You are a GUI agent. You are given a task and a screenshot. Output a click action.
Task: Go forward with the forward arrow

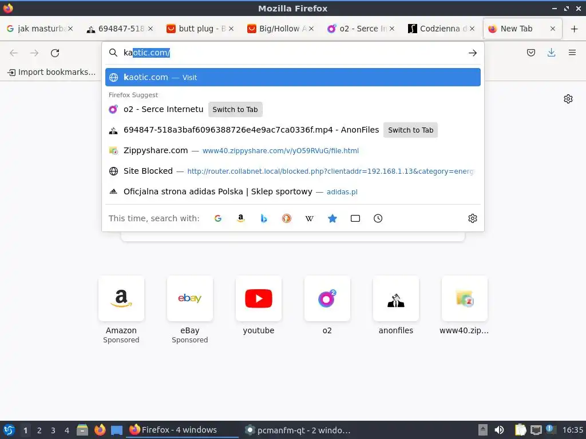point(34,53)
